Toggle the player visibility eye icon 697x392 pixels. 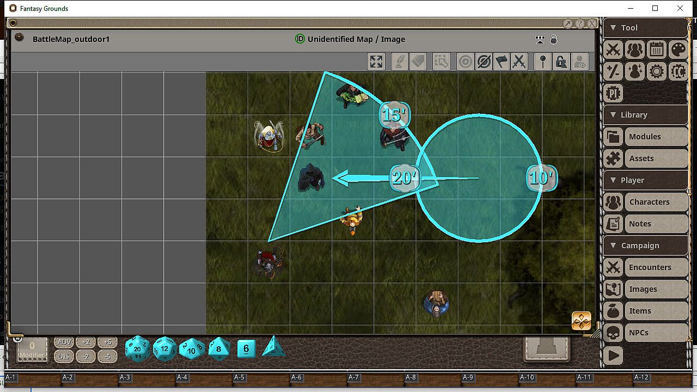click(580, 62)
